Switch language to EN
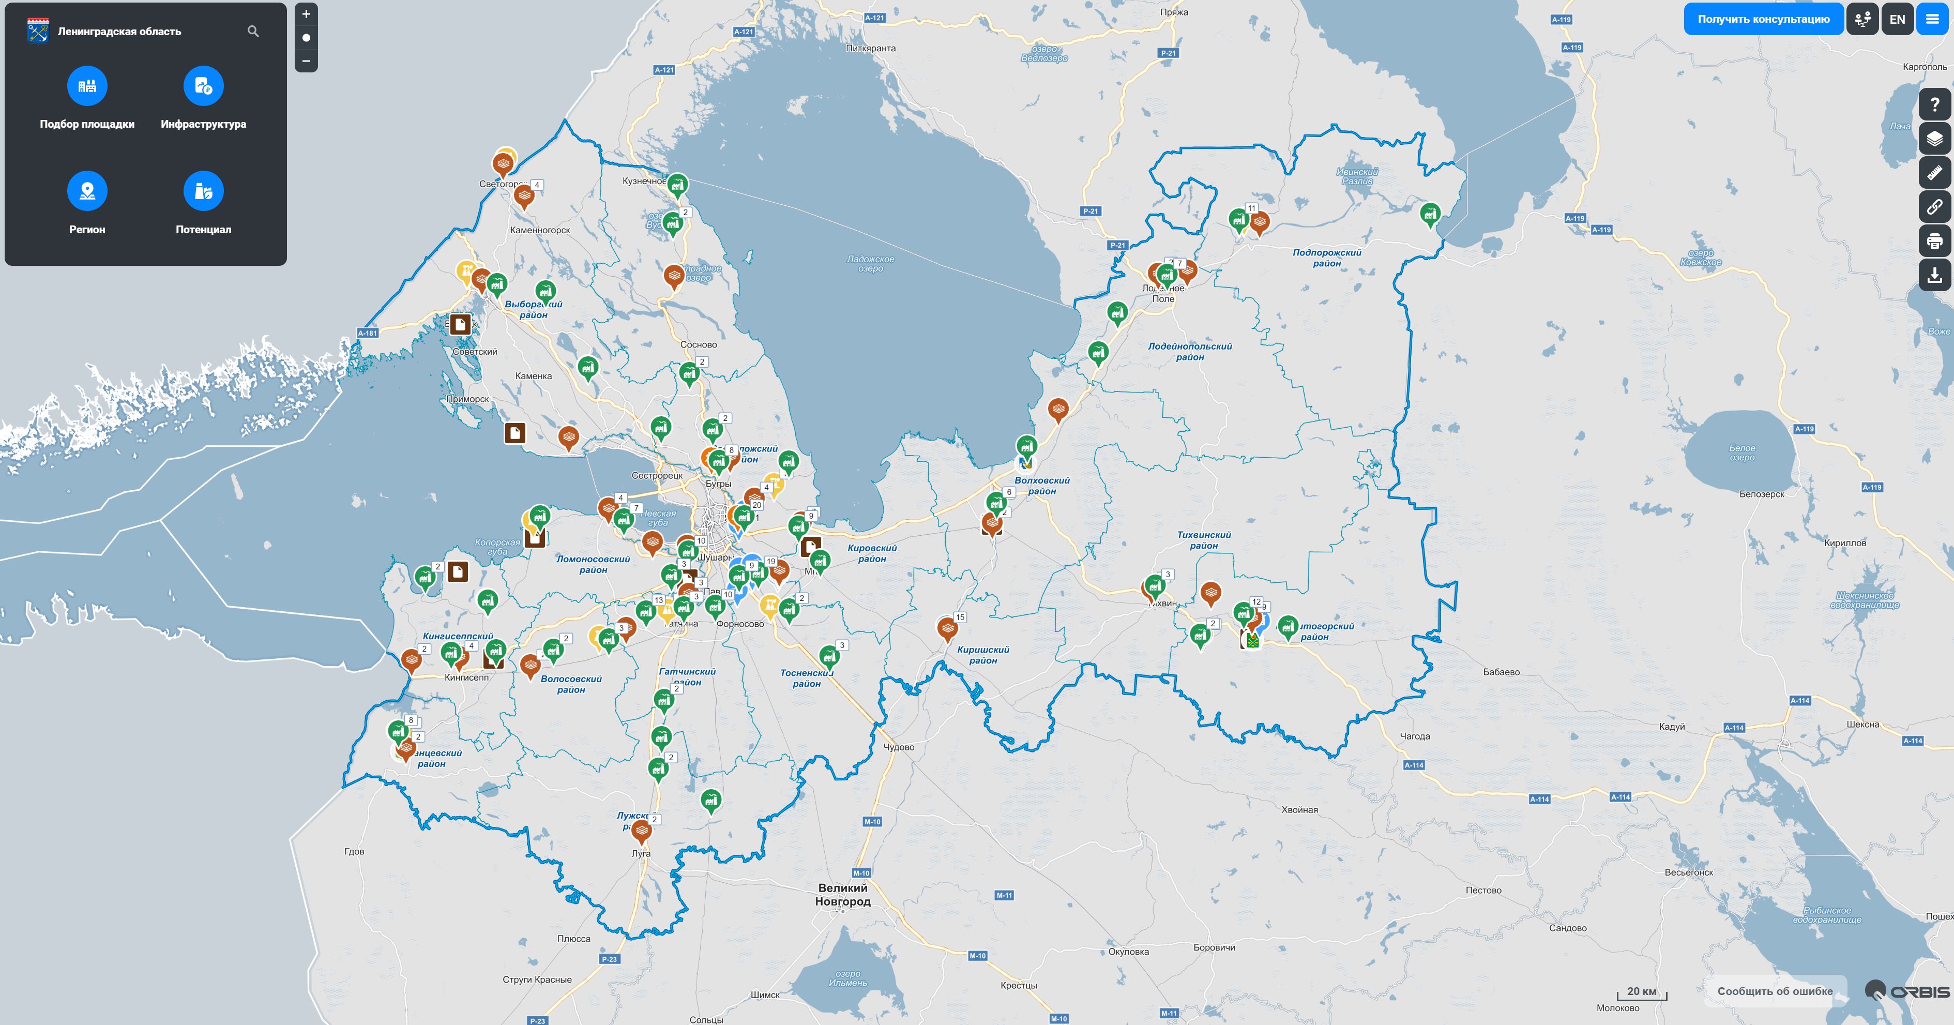This screenshot has height=1025, width=1954. click(x=1897, y=19)
